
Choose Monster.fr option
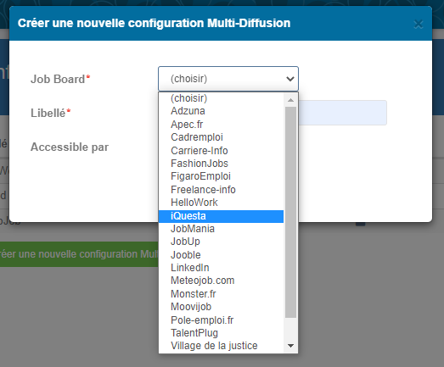pyautogui.click(x=221, y=294)
